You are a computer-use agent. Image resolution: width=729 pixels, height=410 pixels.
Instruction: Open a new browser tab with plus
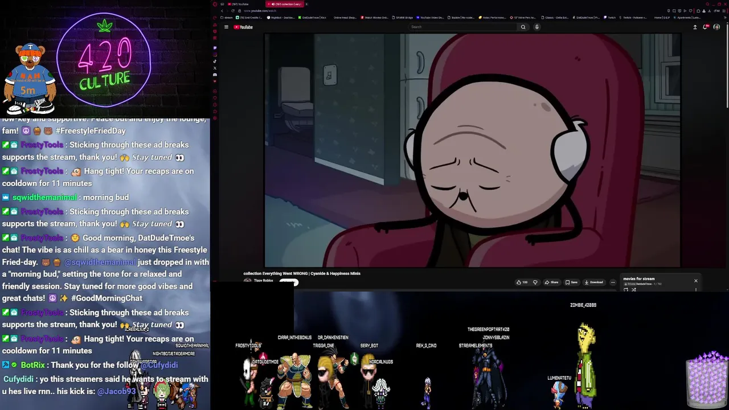point(306,4)
